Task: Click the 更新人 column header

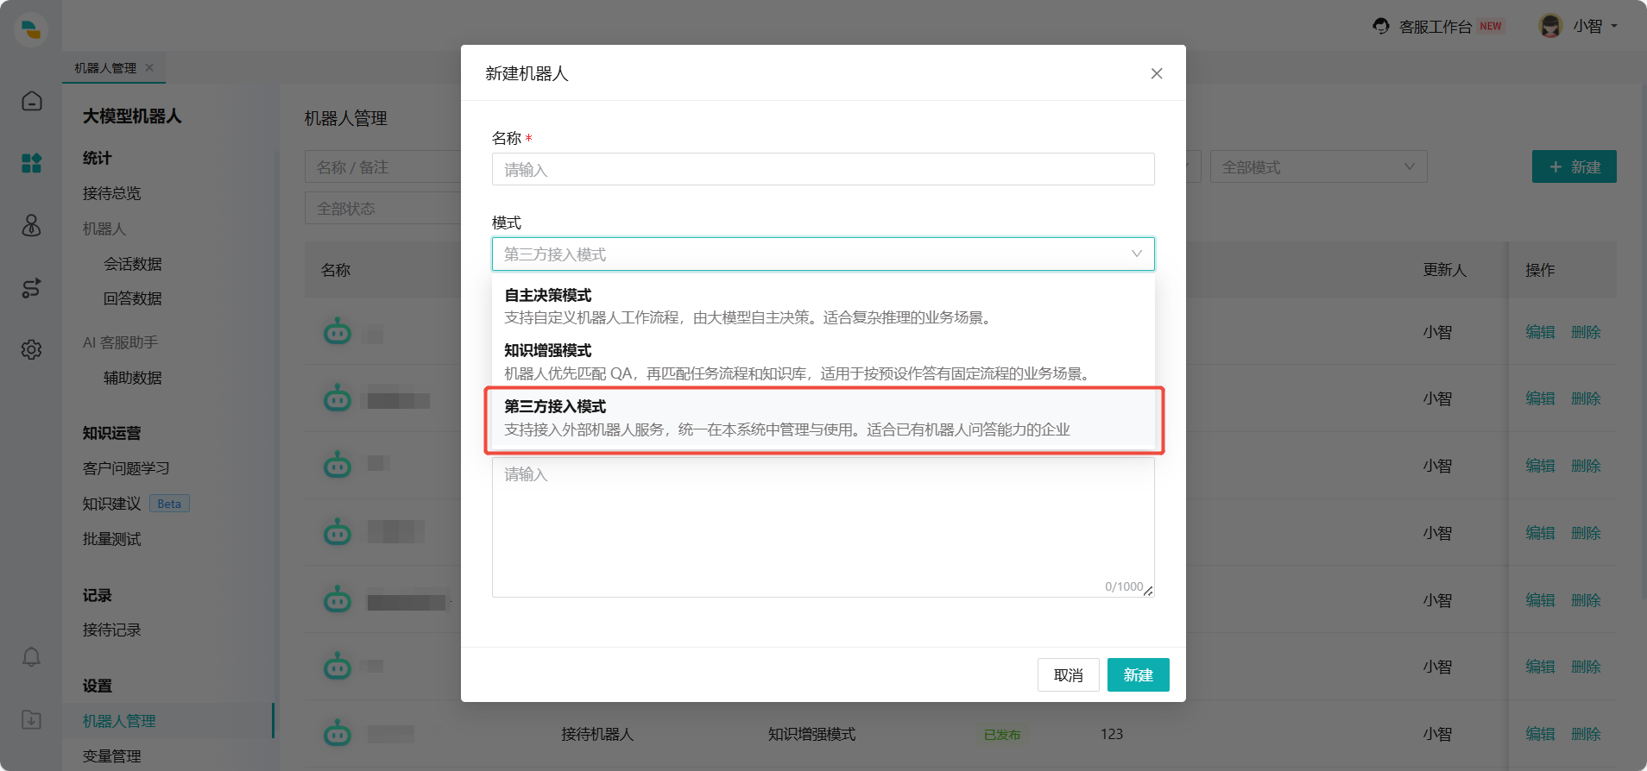Action: click(1445, 270)
